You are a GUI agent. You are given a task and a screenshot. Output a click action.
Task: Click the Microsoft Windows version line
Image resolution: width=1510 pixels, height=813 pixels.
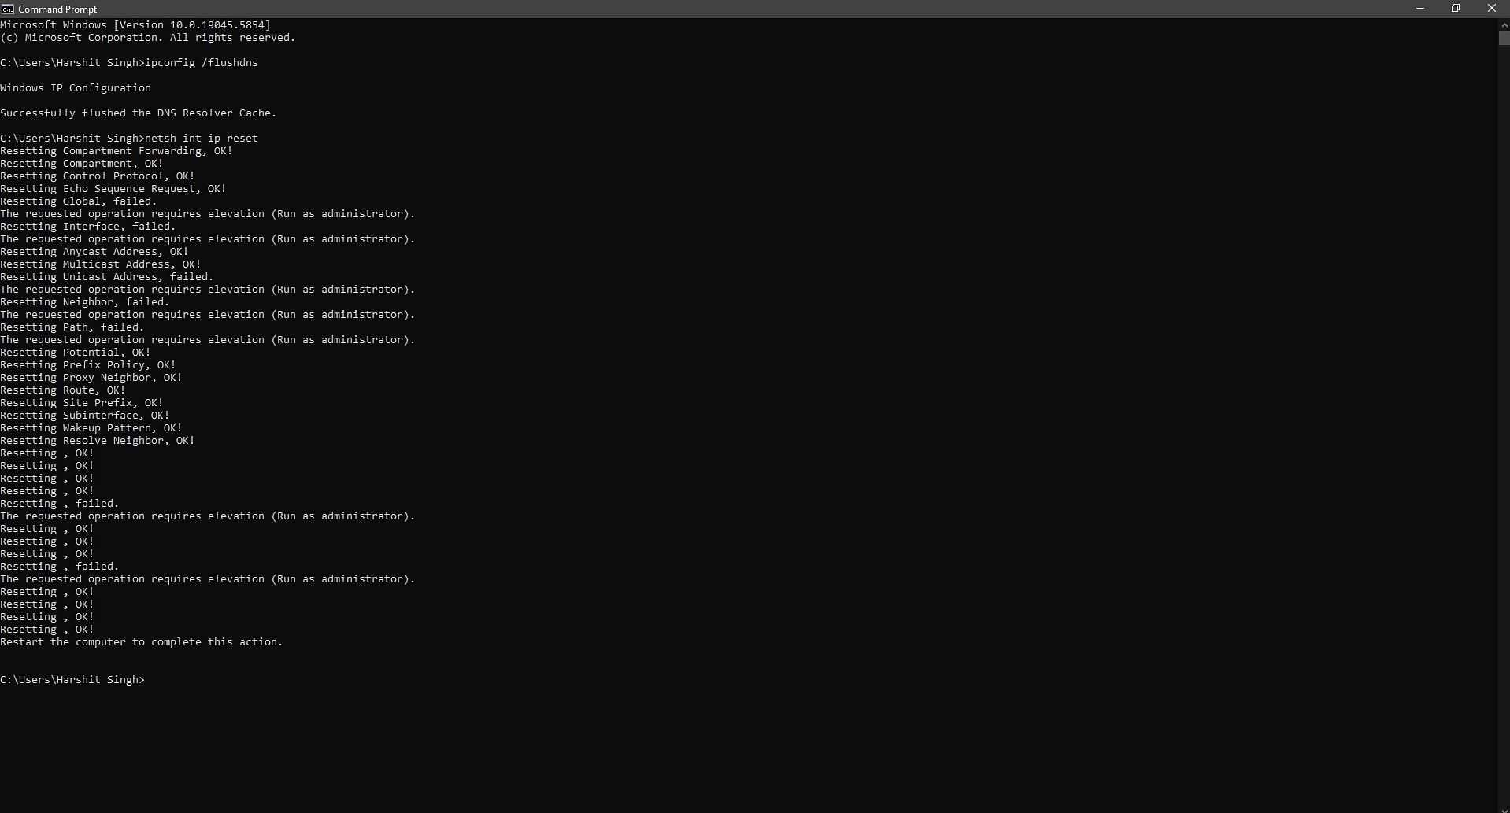coord(135,25)
